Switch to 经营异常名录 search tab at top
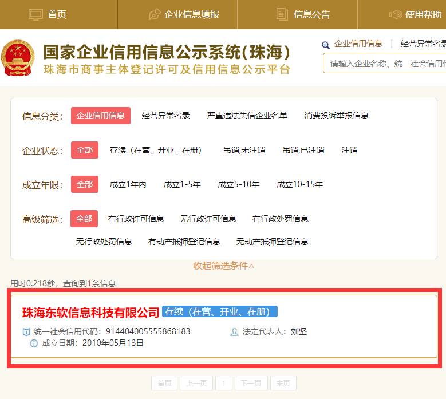The width and height of the screenshot is (446, 399). click(x=423, y=44)
